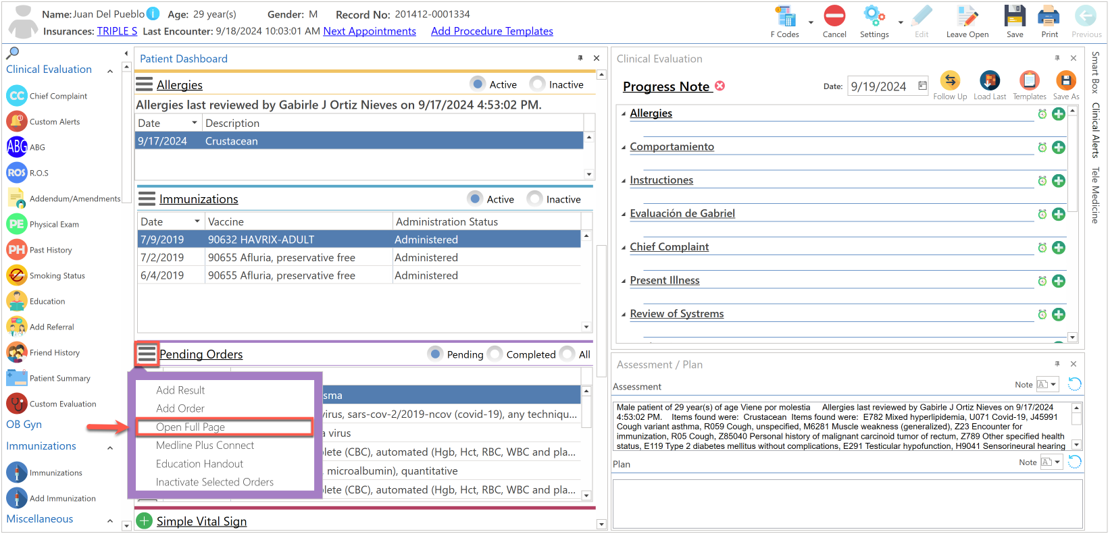Click inside the Plan text field

pos(847,504)
